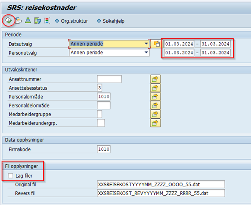The width and height of the screenshot is (251, 205).
Task: Click the Personutvalg start date field
Action: pyautogui.click(x=179, y=53)
